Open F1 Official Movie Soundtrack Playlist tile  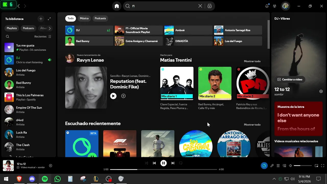click(x=139, y=30)
